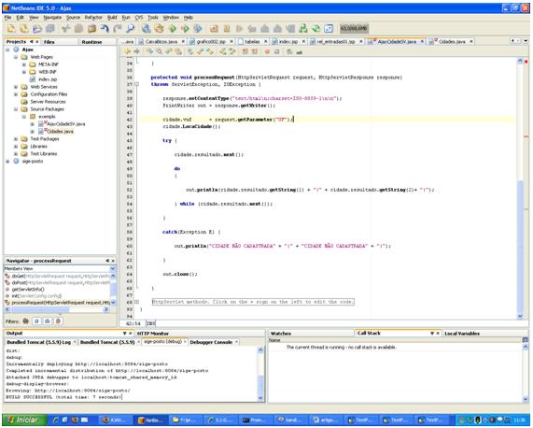The height and width of the screenshot is (428, 533).
Task: Expand the Configuration Files node
Action: pos(16,94)
